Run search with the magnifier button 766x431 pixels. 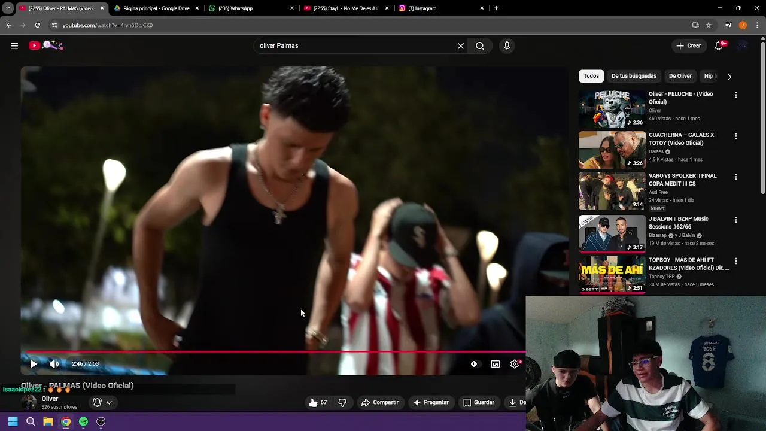click(480, 45)
